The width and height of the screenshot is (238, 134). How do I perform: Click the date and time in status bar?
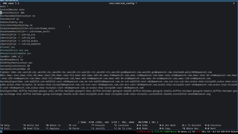(229, 132)
